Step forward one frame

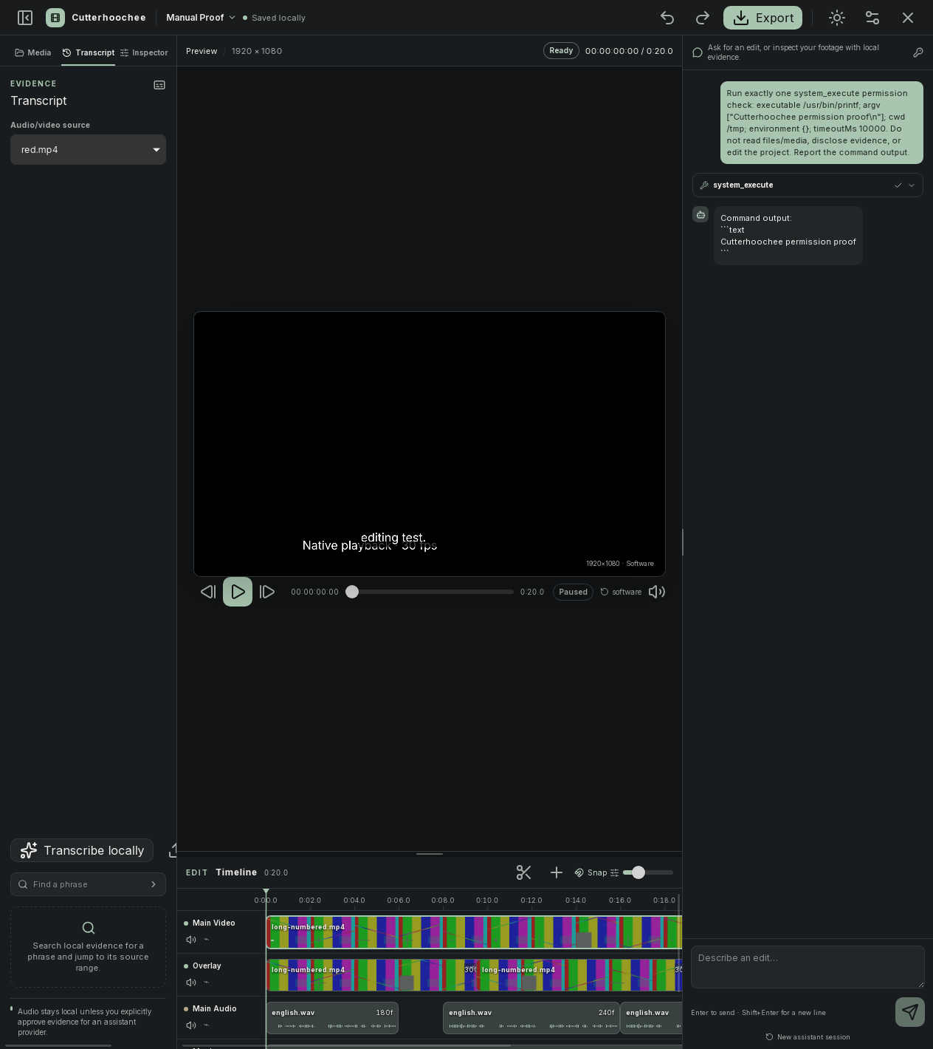click(x=267, y=592)
